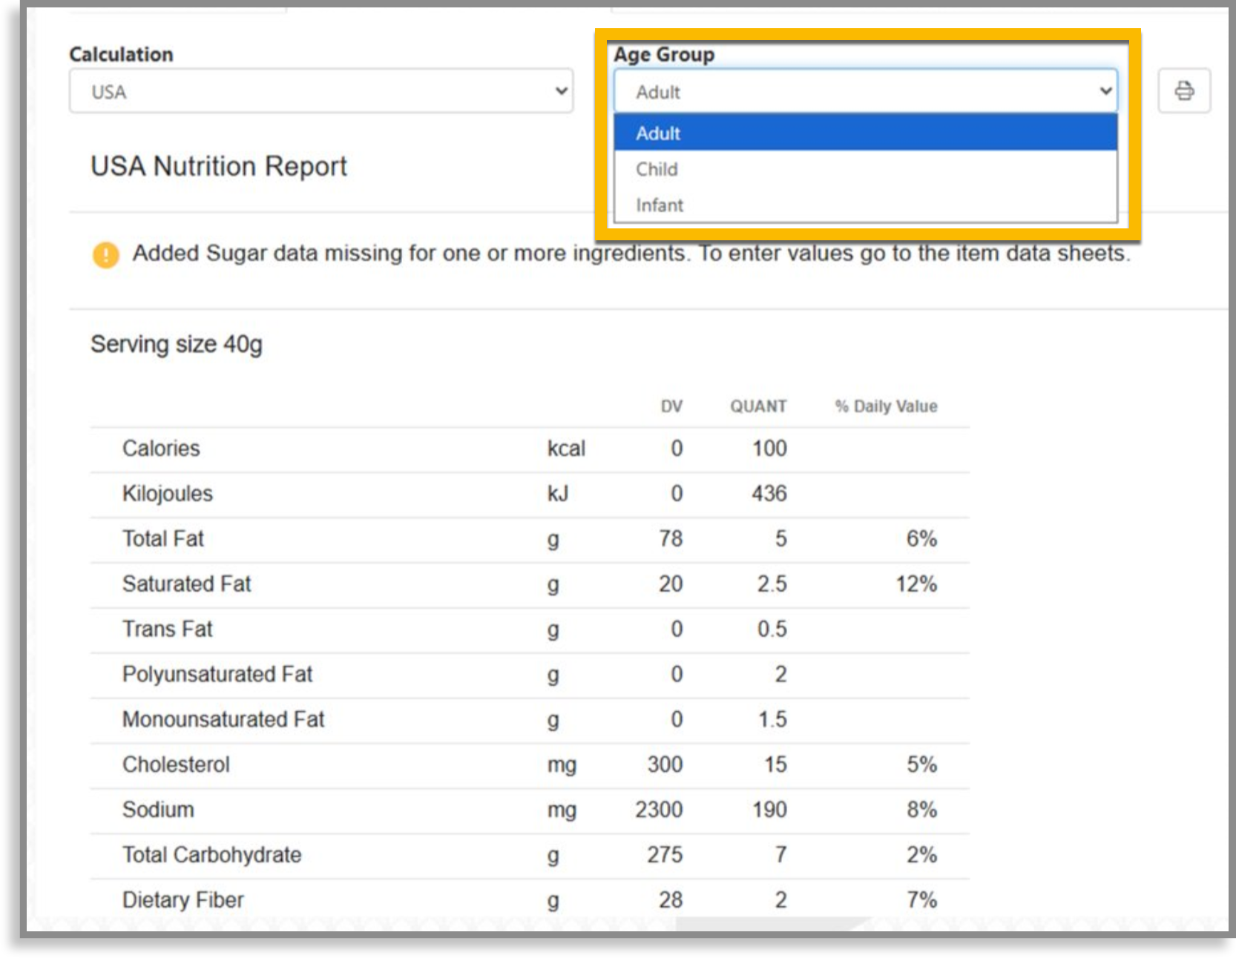Select the Monounsaturated Fat row label
The height and width of the screenshot is (958, 1236).
[223, 720]
